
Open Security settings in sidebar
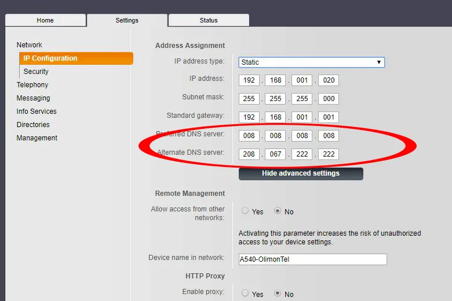point(36,72)
